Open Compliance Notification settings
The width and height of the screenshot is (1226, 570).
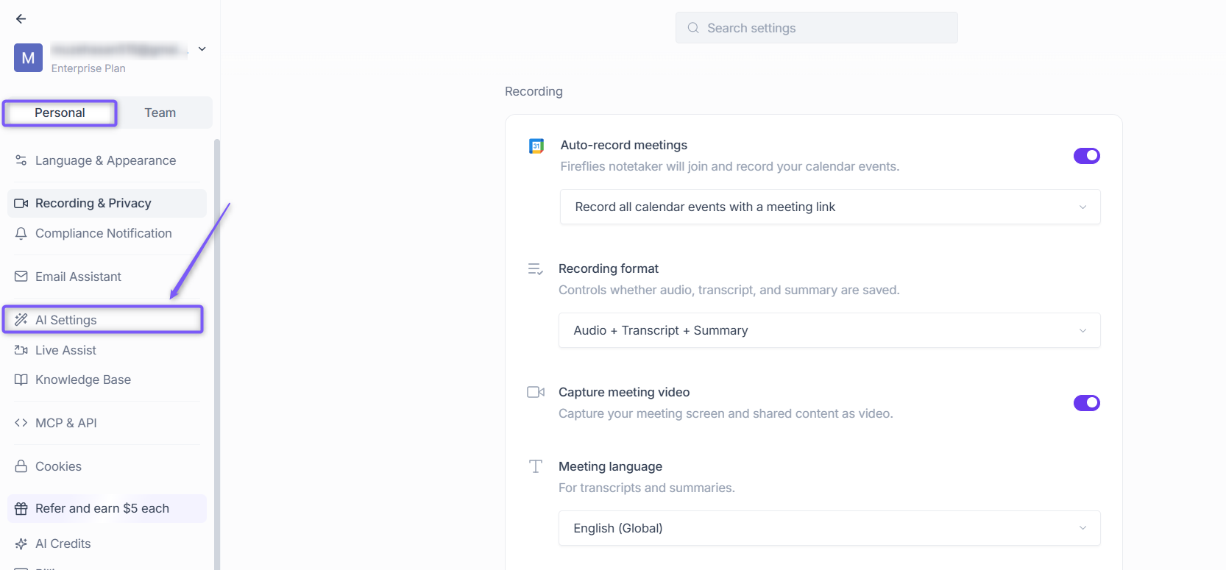(107, 233)
